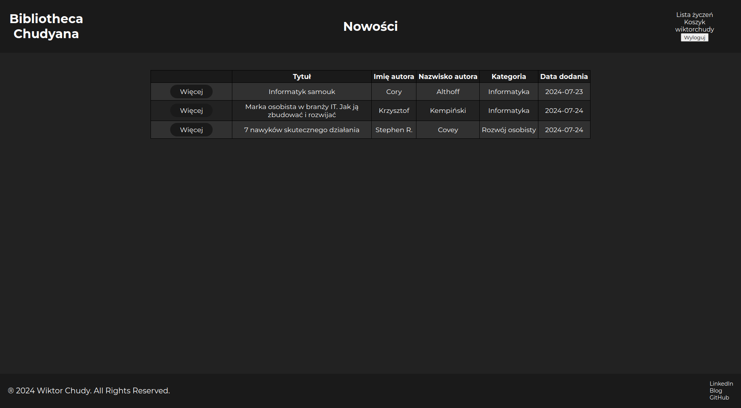Select the Nazwisko autora column header

point(448,76)
